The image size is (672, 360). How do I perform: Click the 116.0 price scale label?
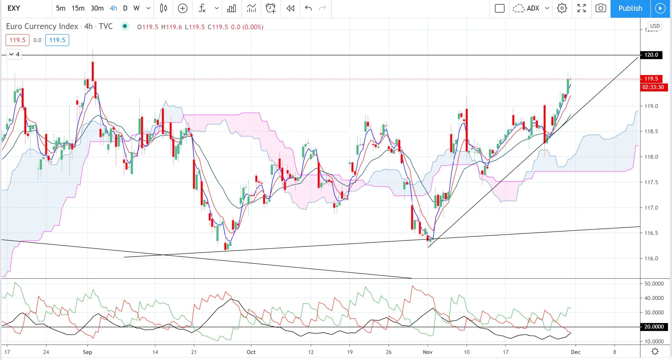[651, 259]
